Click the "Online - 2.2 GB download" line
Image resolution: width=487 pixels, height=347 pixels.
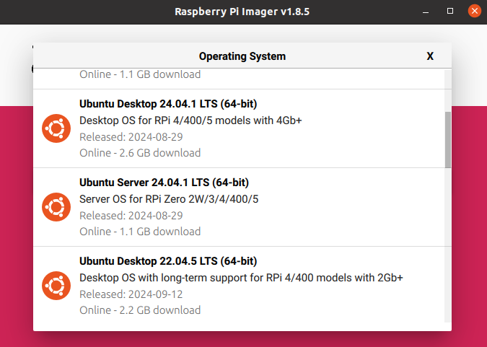140,310
